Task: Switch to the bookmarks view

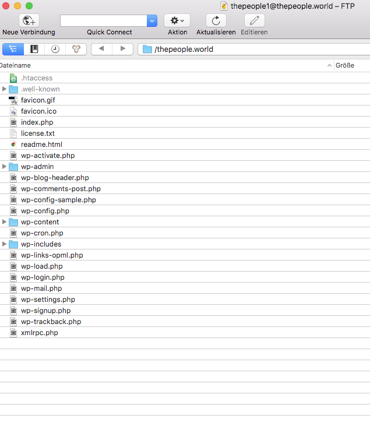Action: pyautogui.click(x=34, y=49)
